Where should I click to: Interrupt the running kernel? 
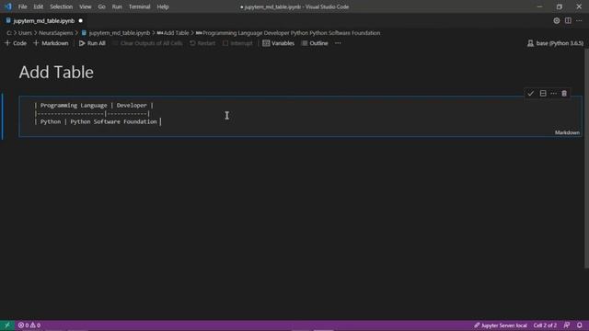(237, 43)
